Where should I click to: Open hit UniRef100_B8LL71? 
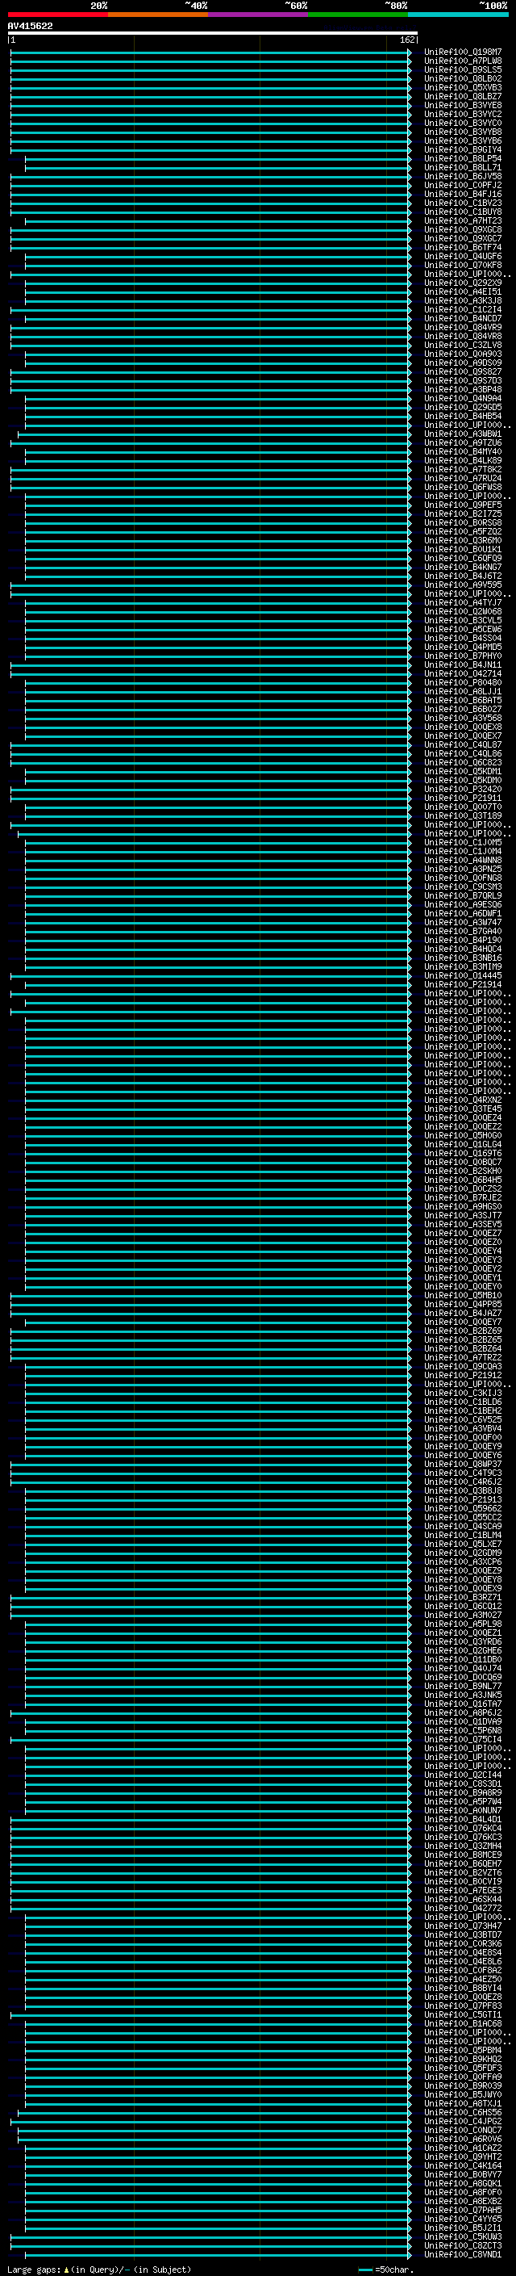tap(462, 168)
